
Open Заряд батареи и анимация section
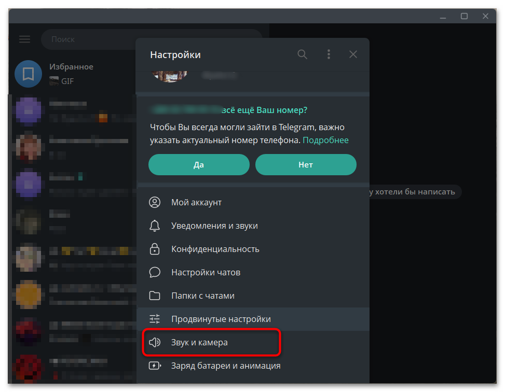(x=253, y=366)
